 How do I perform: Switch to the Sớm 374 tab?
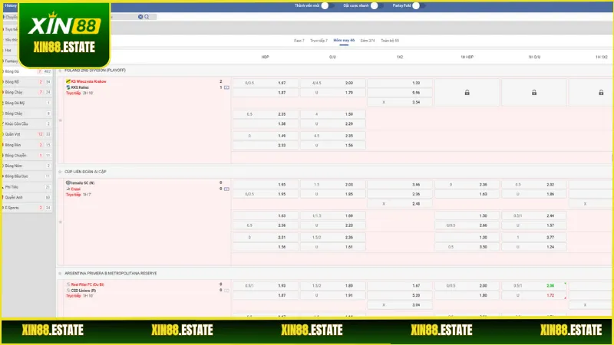[x=368, y=41]
